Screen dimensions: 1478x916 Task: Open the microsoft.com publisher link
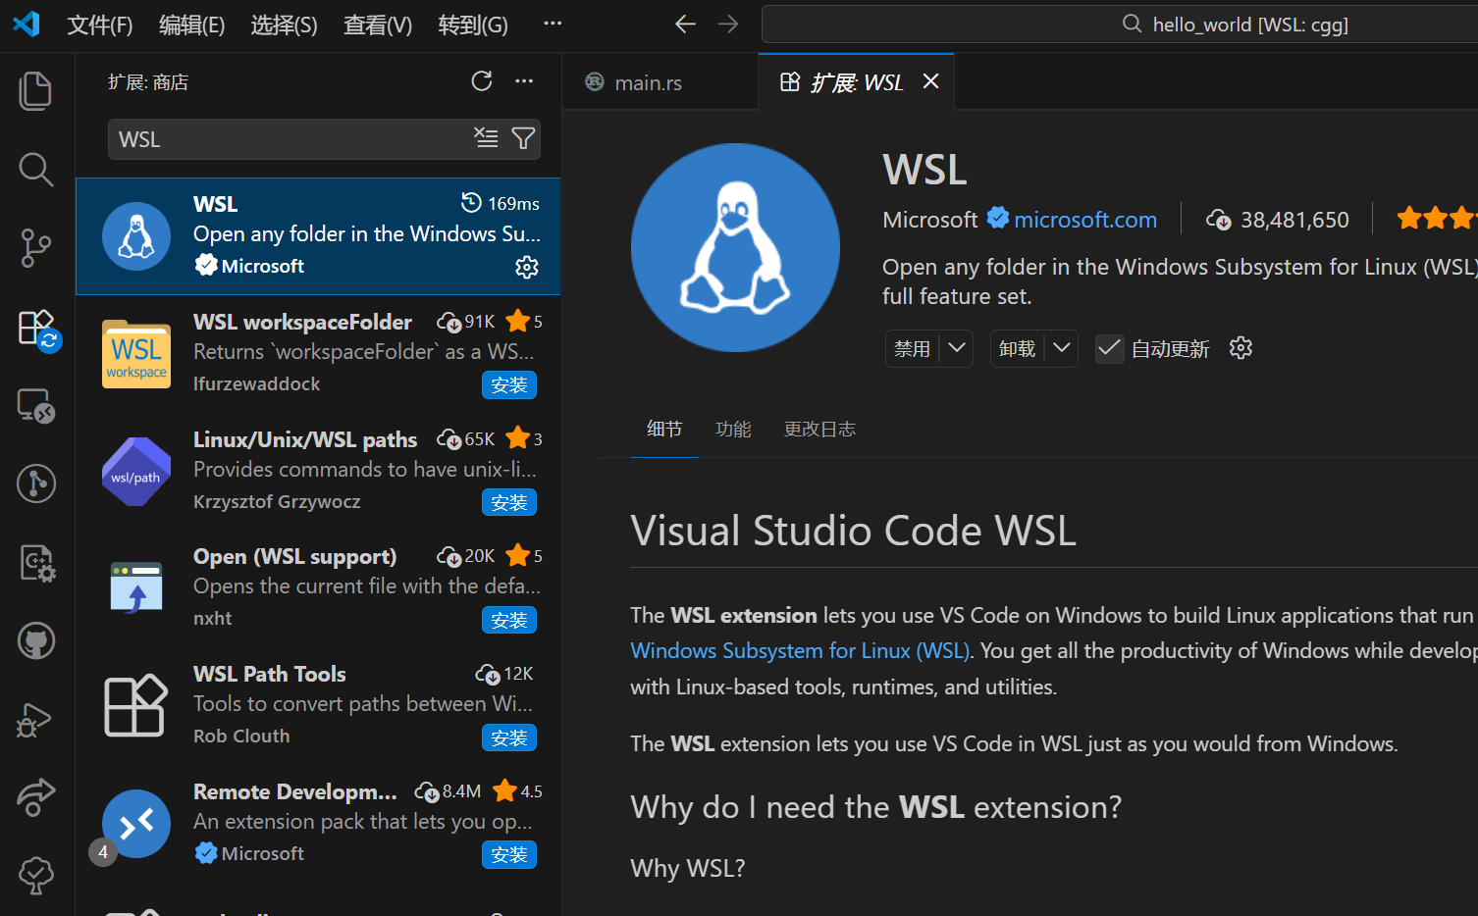[x=1084, y=220]
